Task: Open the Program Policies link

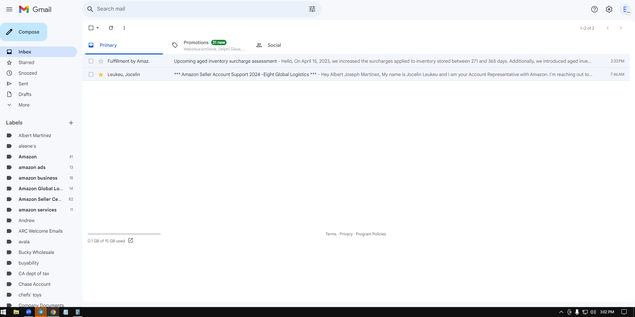Action: 371,234
